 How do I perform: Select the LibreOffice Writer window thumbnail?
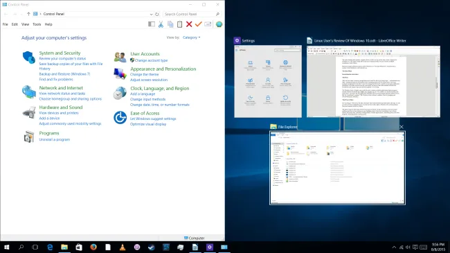(x=373, y=81)
